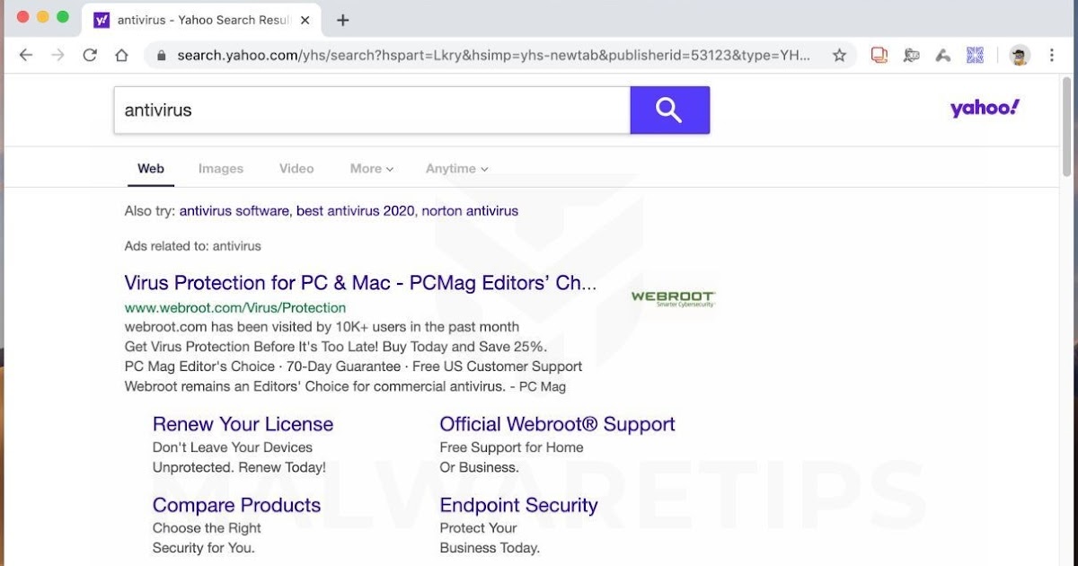This screenshot has width=1078, height=566.
Task: Open the Chrome three-dots menu
Action: 1052,56
